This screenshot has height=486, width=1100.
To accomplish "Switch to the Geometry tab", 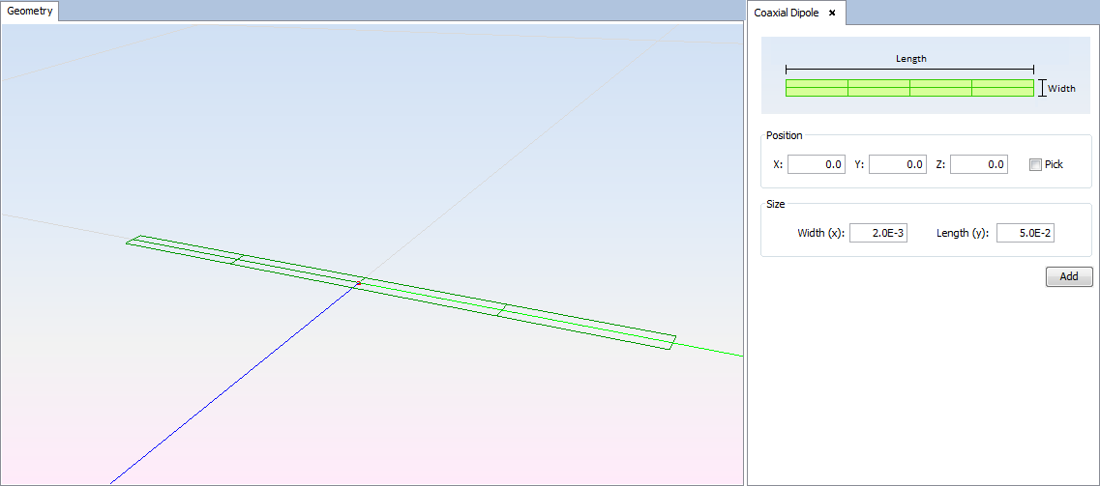I will click(x=30, y=11).
